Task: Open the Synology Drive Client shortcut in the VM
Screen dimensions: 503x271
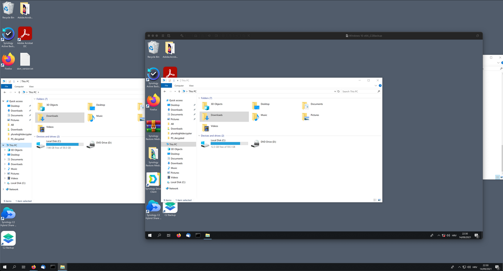Action: pyautogui.click(x=153, y=183)
